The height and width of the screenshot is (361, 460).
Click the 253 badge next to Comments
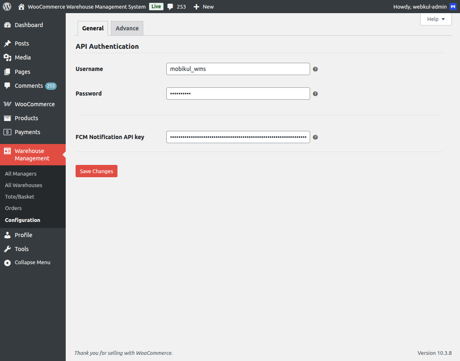tap(51, 86)
